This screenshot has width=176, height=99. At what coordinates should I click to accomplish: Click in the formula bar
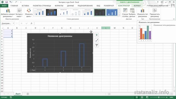pyautogui.click(x=86, y=23)
